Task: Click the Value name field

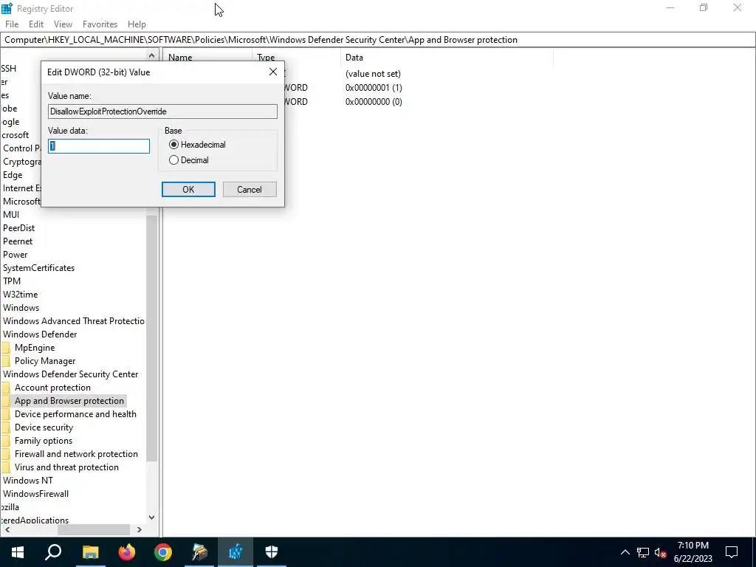Action: [x=162, y=111]
